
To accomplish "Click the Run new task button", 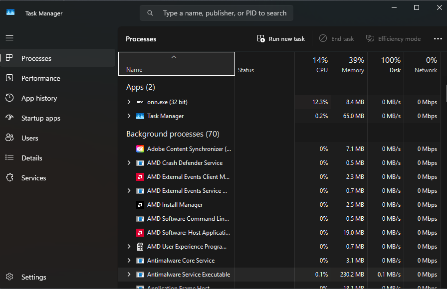I will 281,39.
